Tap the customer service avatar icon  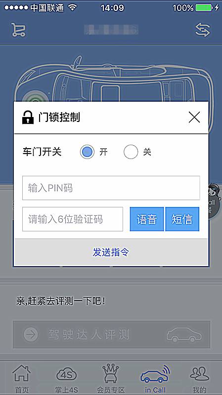215,199
